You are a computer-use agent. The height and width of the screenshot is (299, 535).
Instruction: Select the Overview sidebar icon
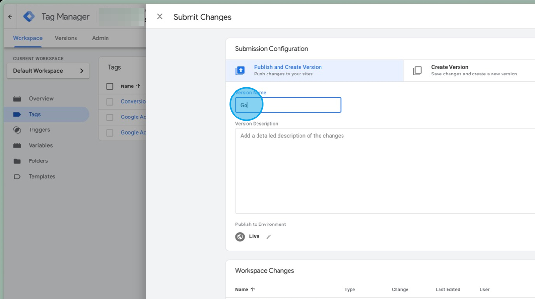click(17, 98)
